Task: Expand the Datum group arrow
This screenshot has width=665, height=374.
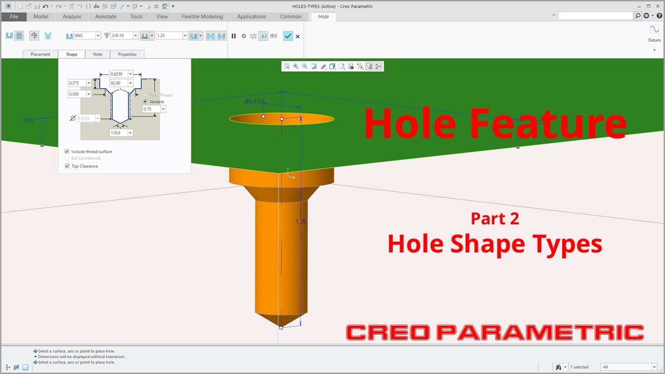Action: tap(654, 50)
